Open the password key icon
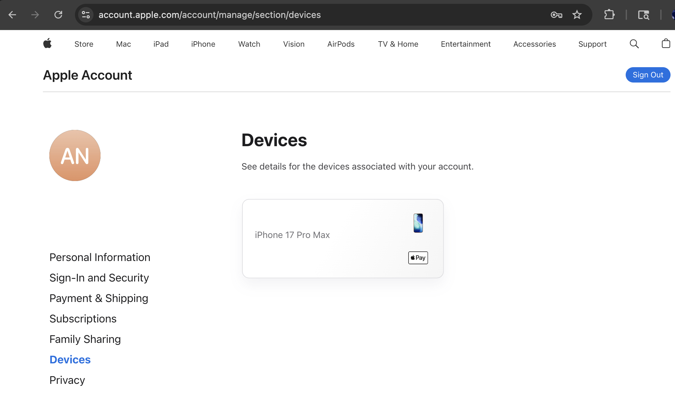 pyautogui.click(x=556, y=15)
